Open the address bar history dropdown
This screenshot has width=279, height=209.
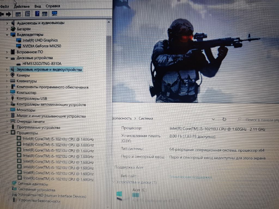point(213,119)
